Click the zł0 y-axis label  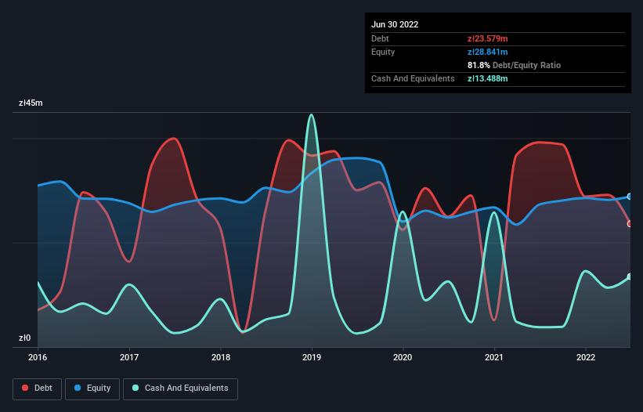point(24,338)
